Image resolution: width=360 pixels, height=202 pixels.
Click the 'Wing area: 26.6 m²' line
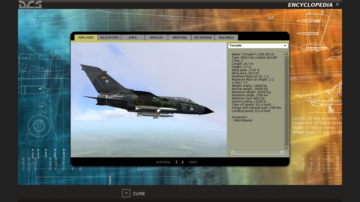[245, 73]
